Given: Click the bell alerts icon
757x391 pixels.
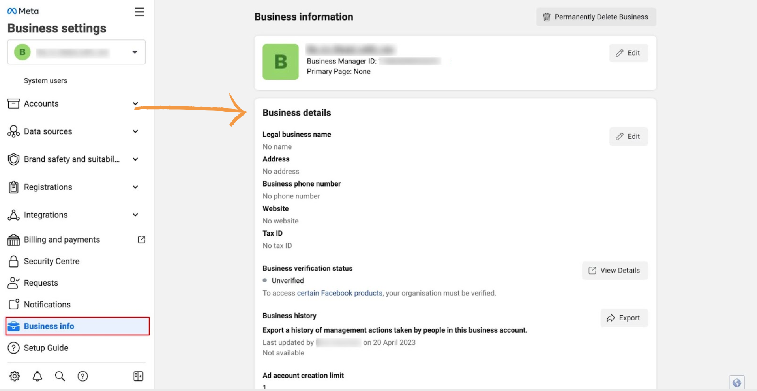Looking at the screenshot, I should coord(37,376).
